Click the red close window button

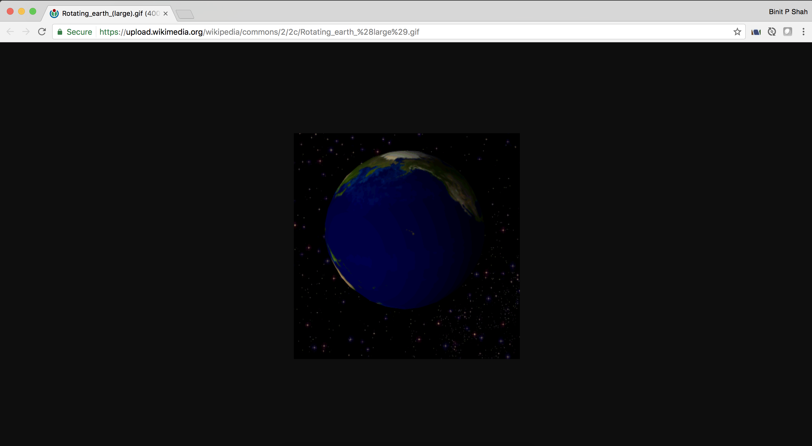[10, 12]
